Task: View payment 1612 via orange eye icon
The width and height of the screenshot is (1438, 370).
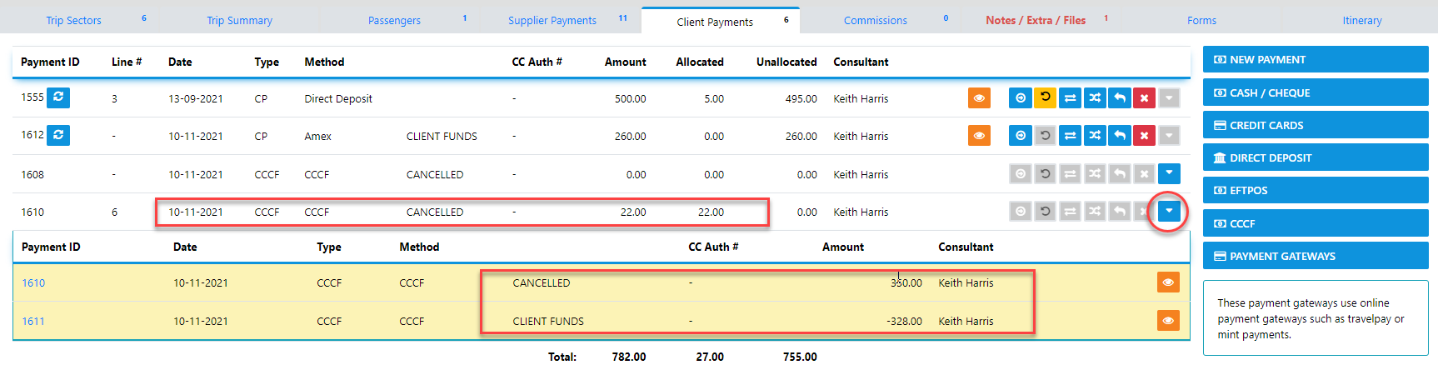Action: [x=979, y=136]
